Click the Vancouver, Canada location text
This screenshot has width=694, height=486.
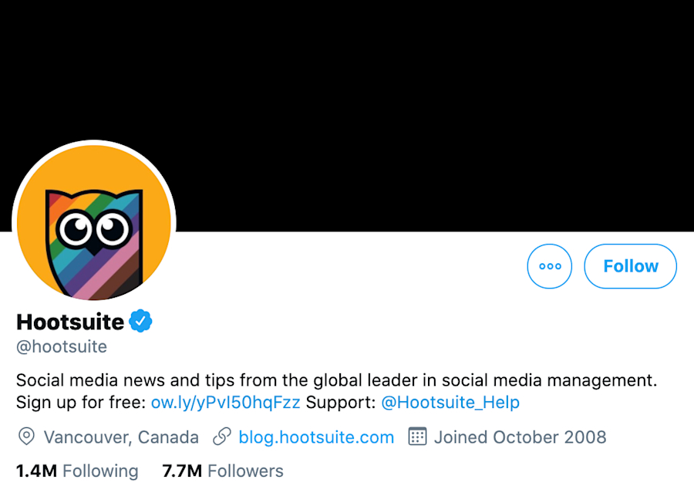tap(122, 437)
